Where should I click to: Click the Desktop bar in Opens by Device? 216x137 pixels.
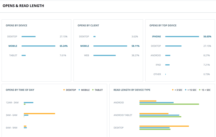point(29,36)
